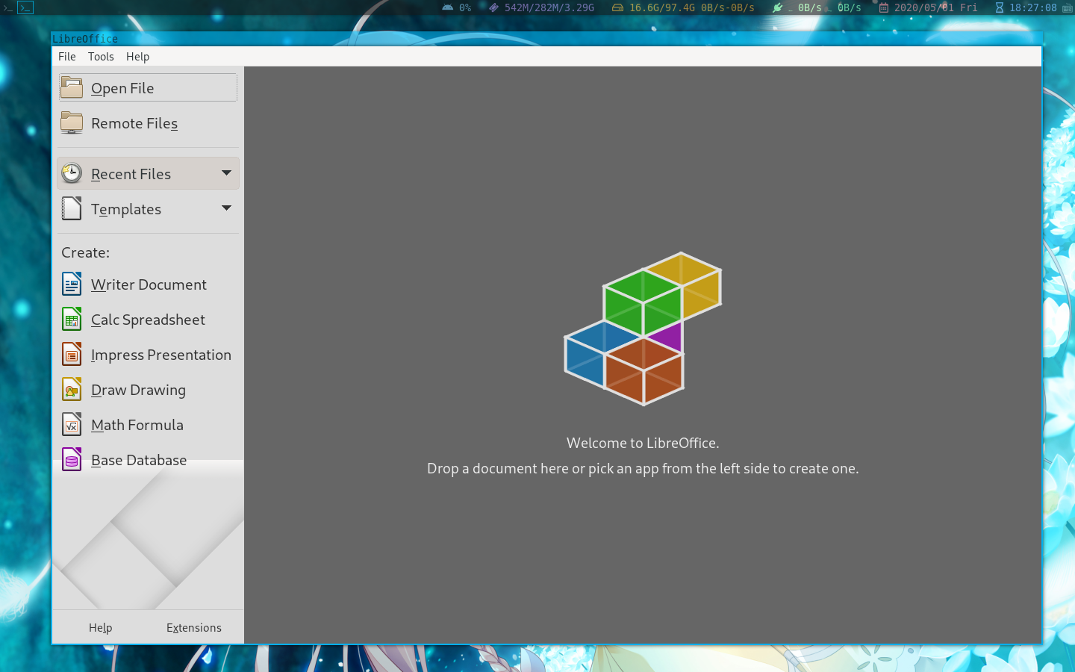Expand the Templates dropdown arrow
The image size is (1075, 672).
[x=226, y=208]
